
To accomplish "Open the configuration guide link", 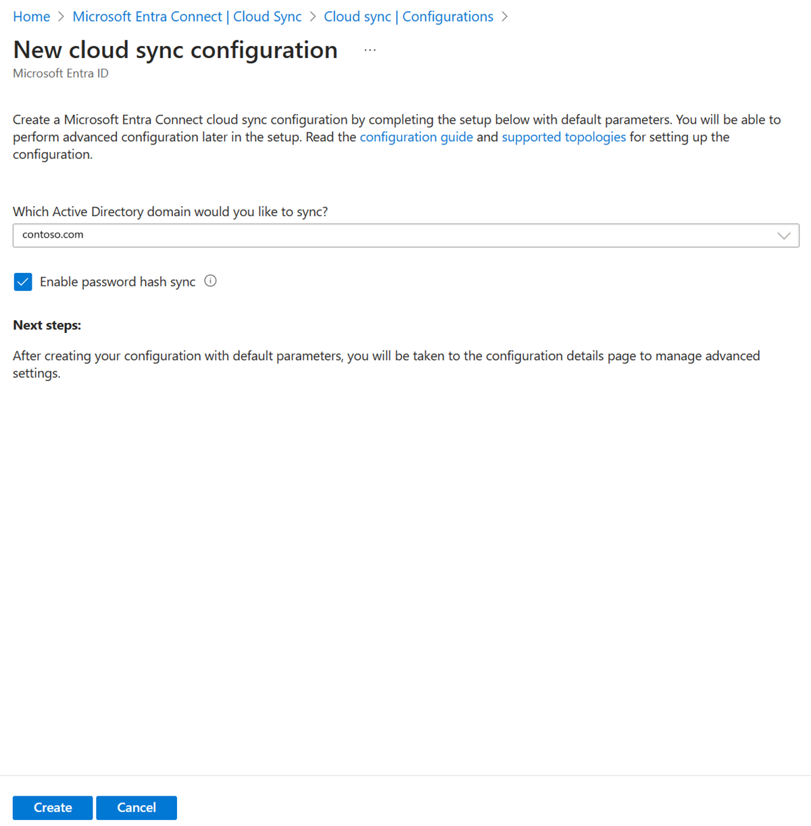I will point(416,136).
